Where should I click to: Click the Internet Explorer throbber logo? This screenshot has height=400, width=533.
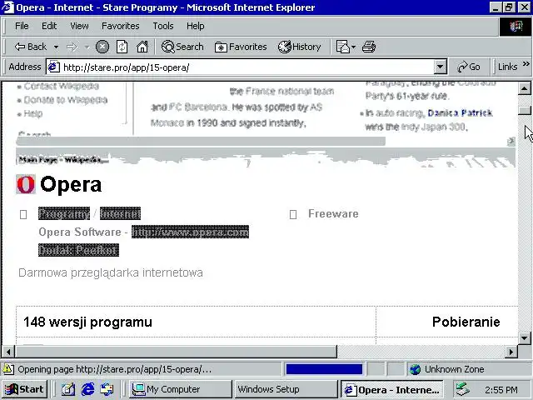(x=516, y=27)
